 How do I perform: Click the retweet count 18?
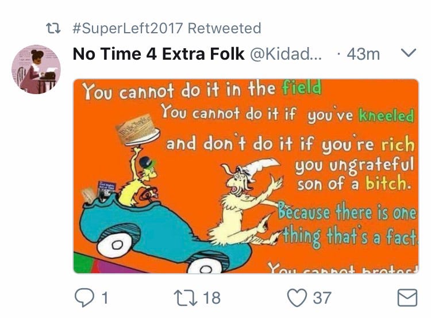click(211, 297)
